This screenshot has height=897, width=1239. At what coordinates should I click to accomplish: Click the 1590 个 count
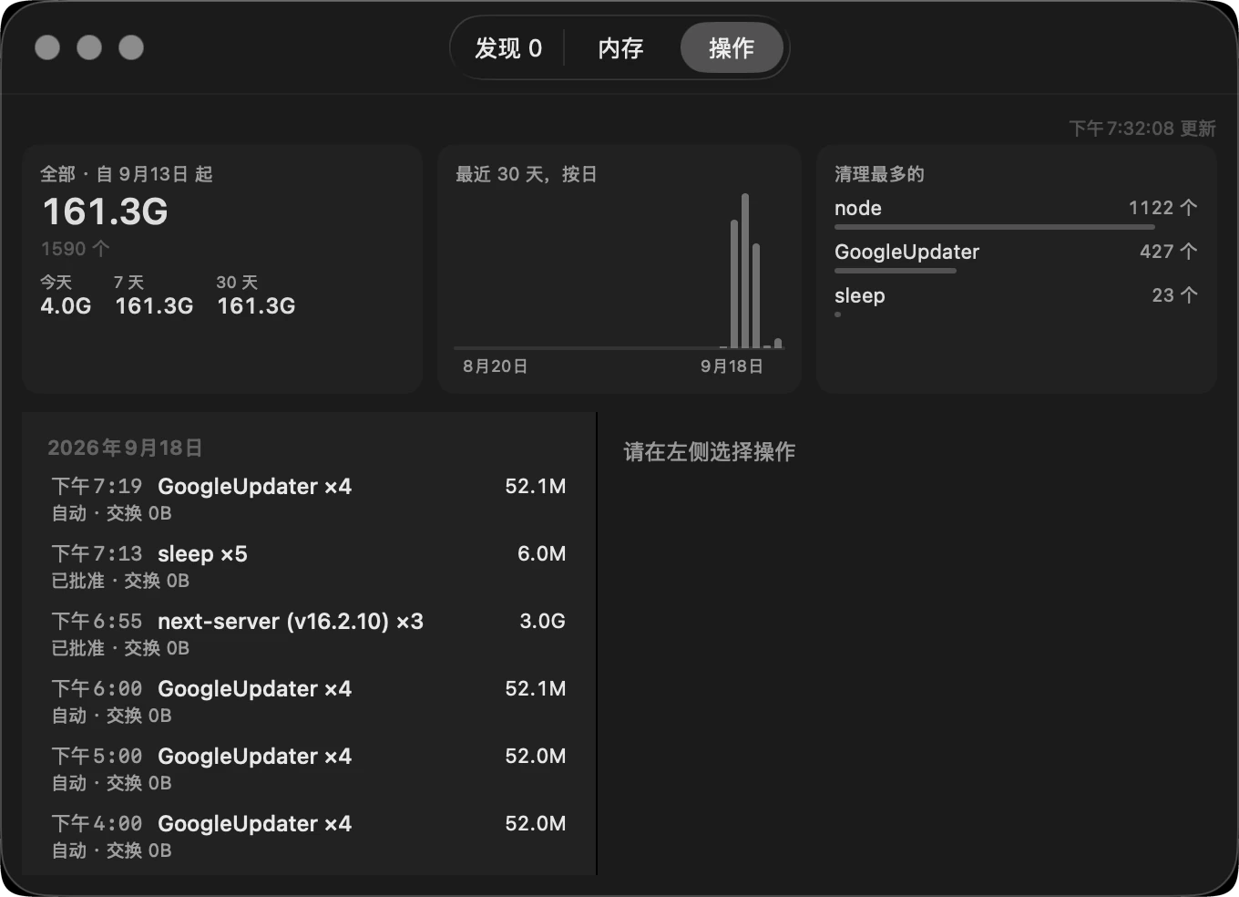click(76, 249)
